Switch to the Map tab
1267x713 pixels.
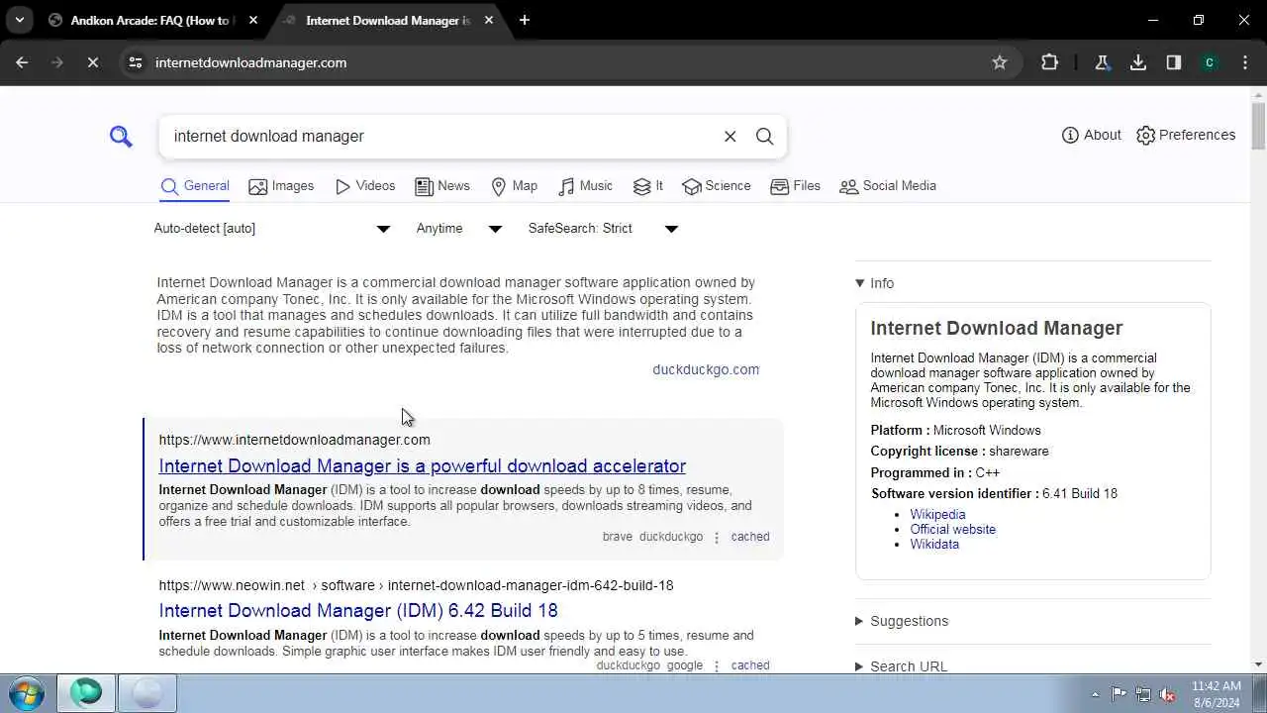point(515,186)
